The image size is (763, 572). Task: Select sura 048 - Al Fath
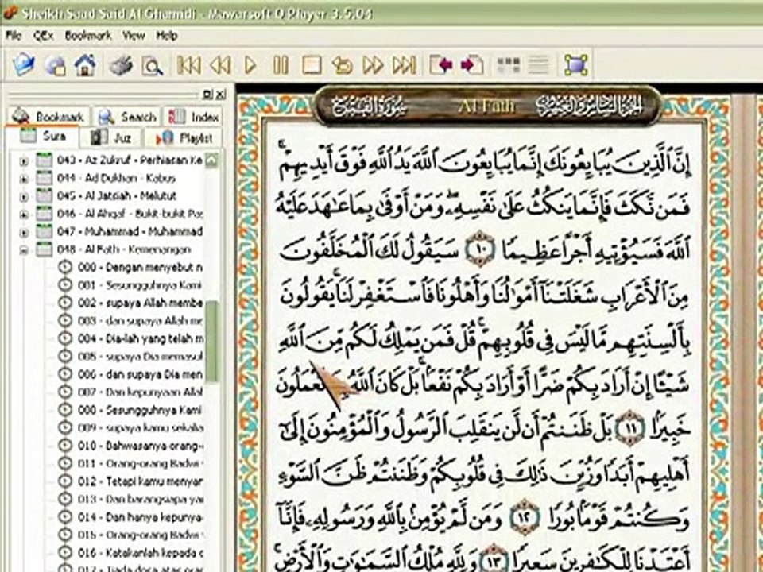pos(124,249)
